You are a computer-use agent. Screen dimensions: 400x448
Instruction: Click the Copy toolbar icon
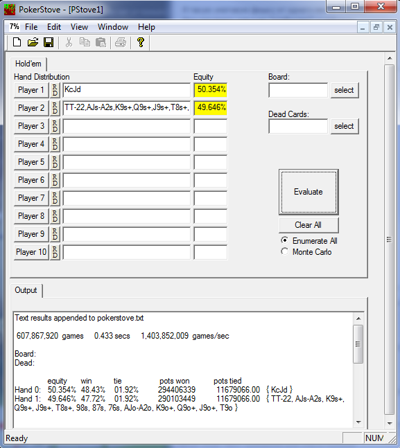85,42
